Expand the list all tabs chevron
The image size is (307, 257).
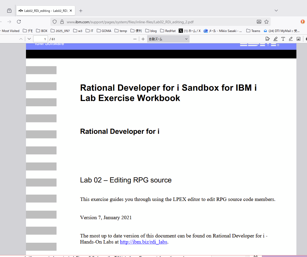(x=276, y=11)
